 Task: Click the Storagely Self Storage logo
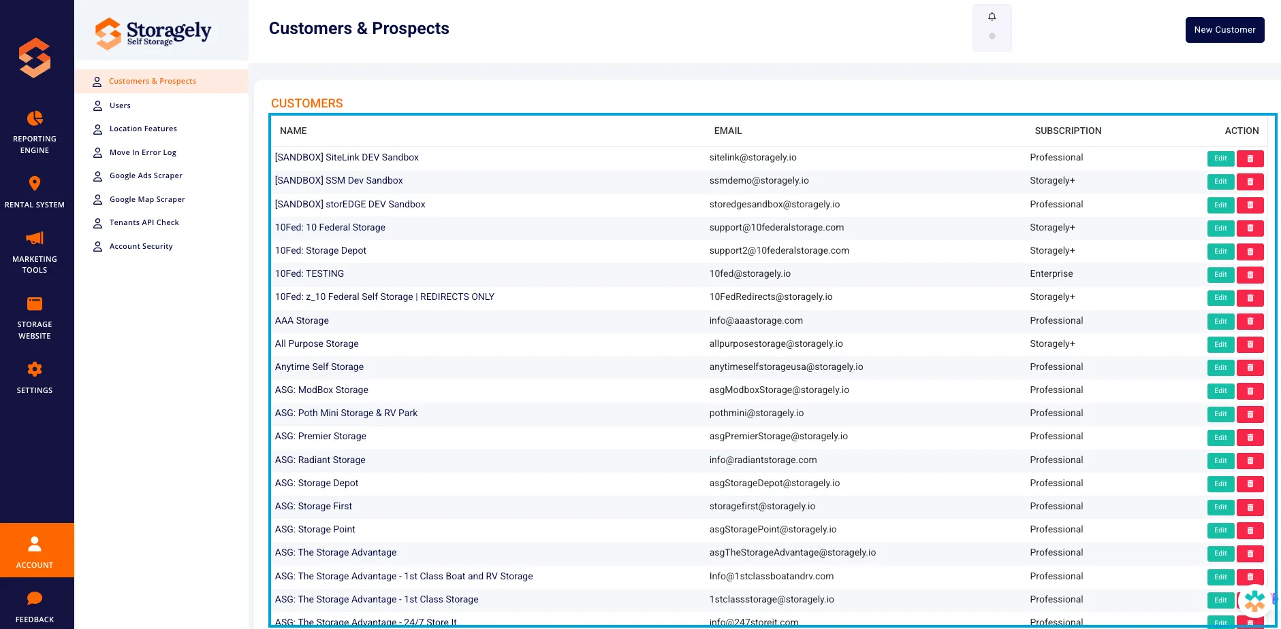coord(153,33)
